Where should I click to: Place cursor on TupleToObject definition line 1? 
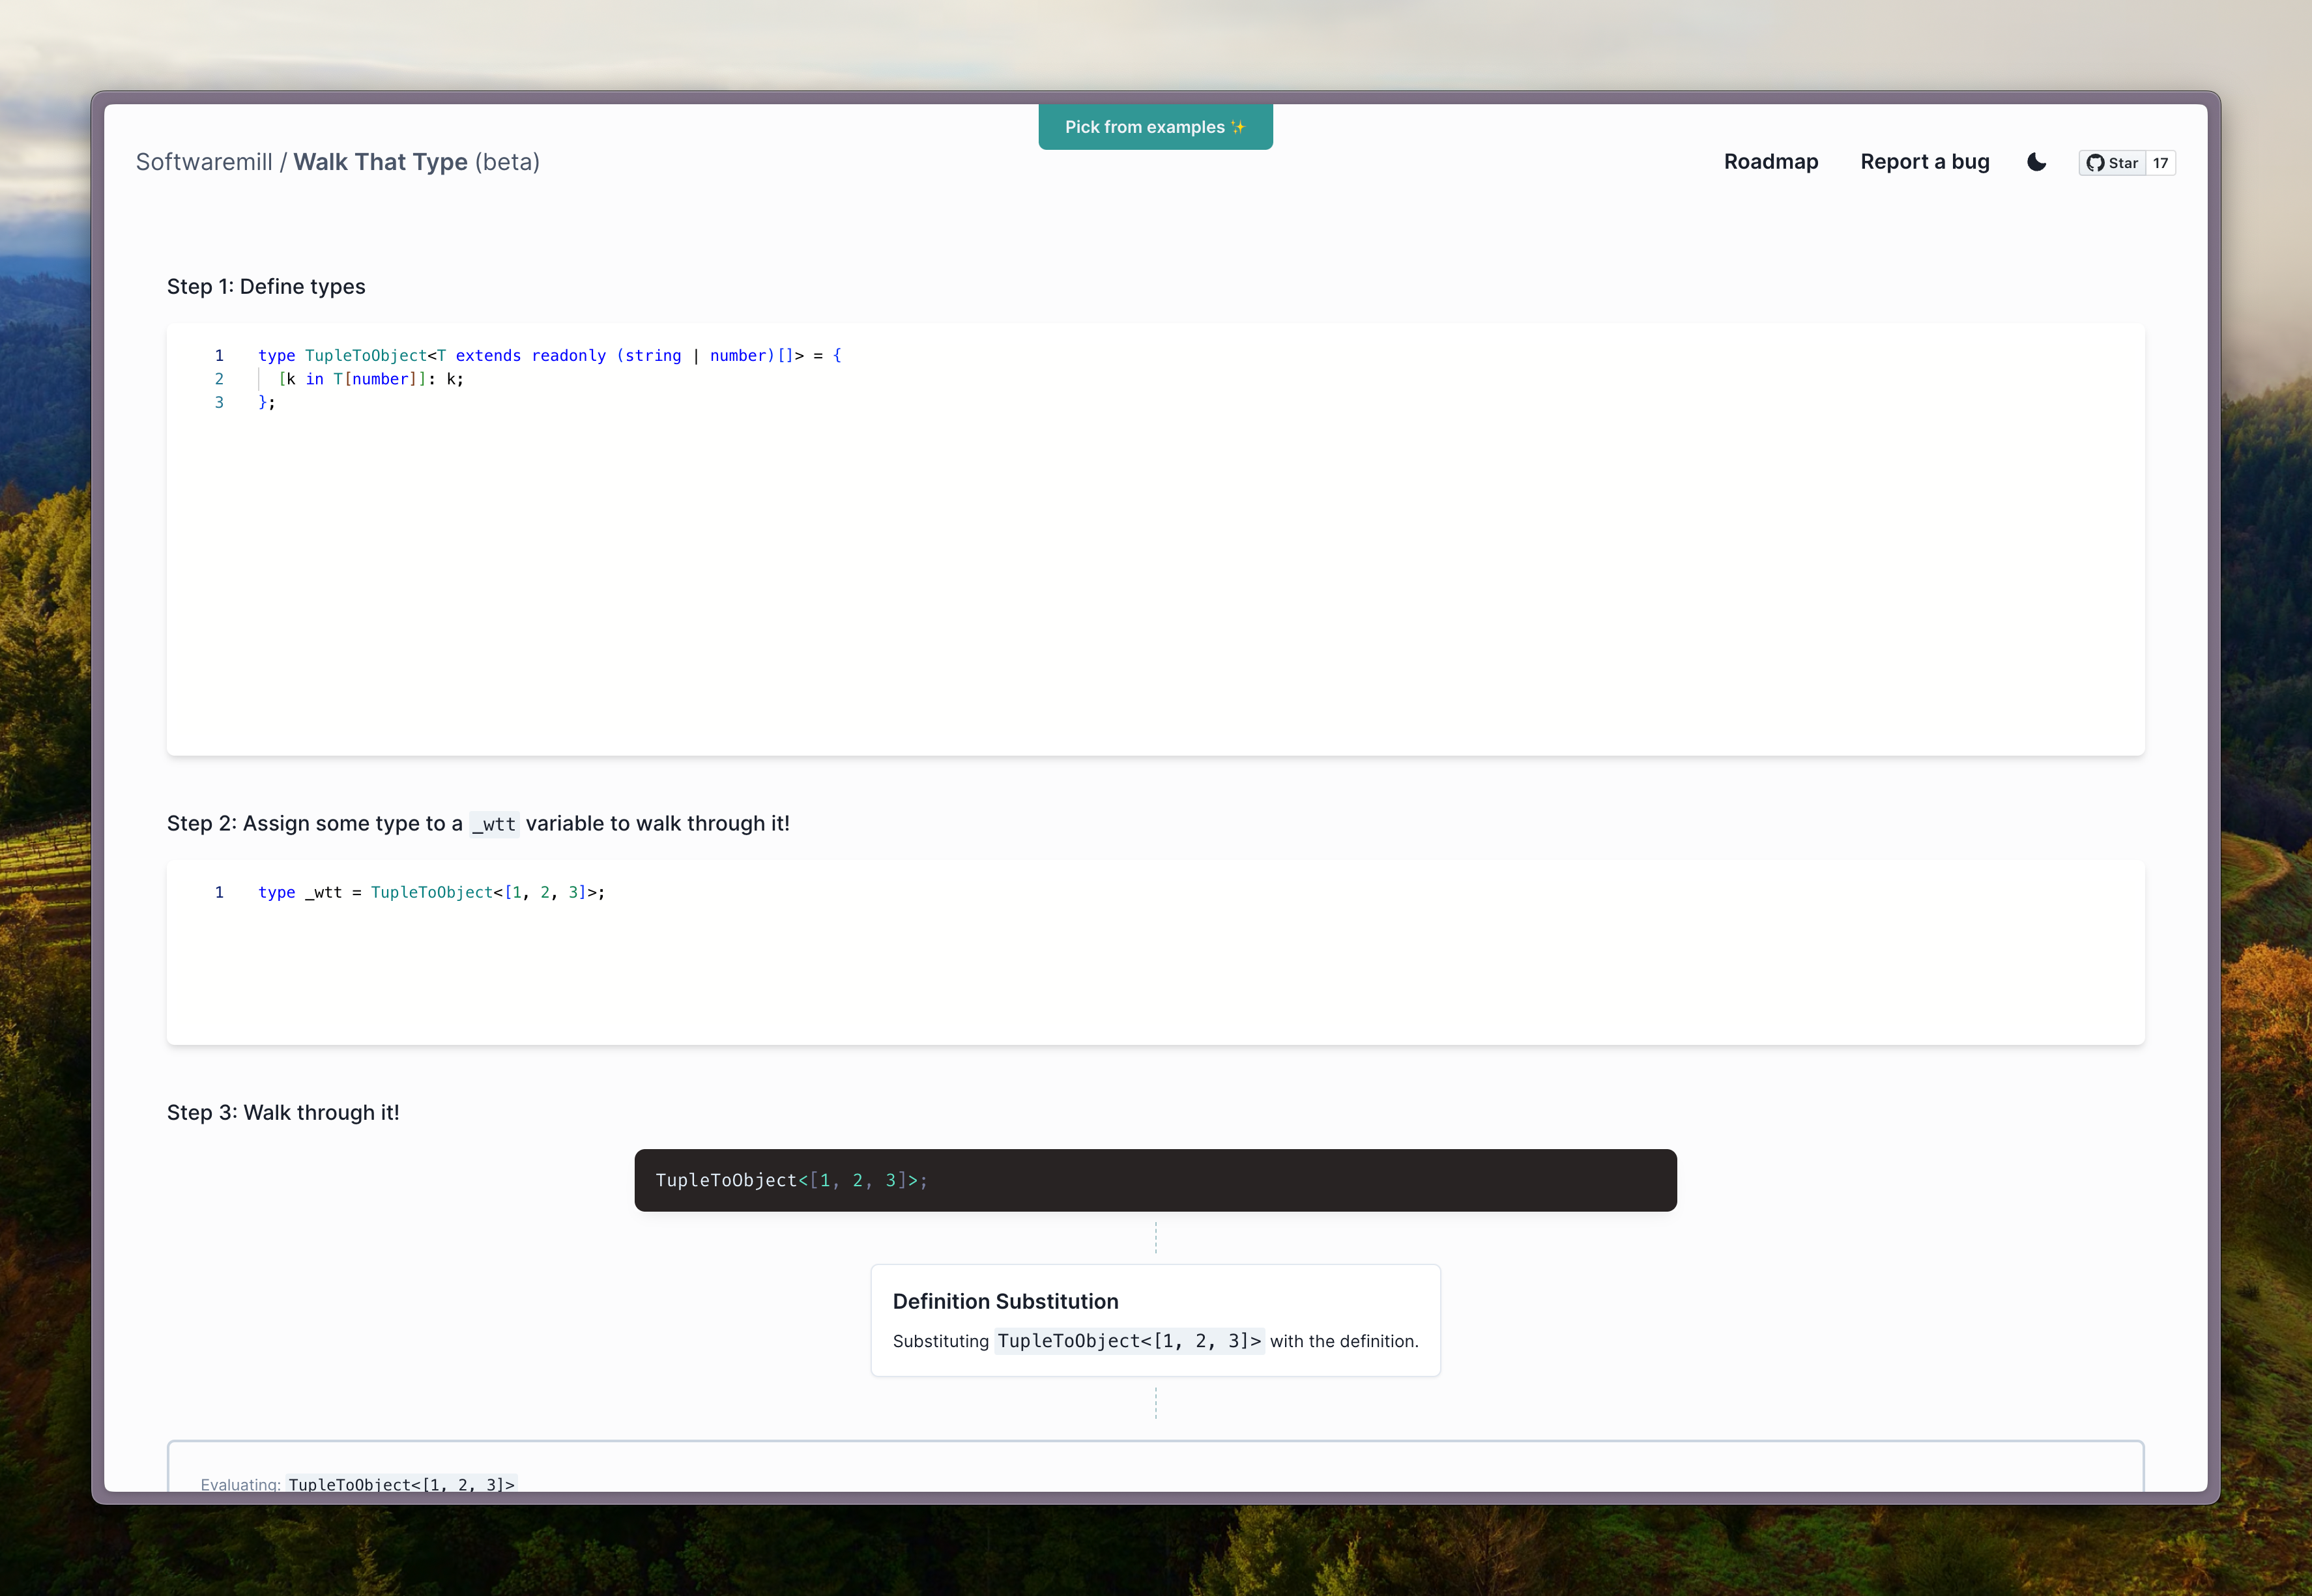(x=549, y=356)
